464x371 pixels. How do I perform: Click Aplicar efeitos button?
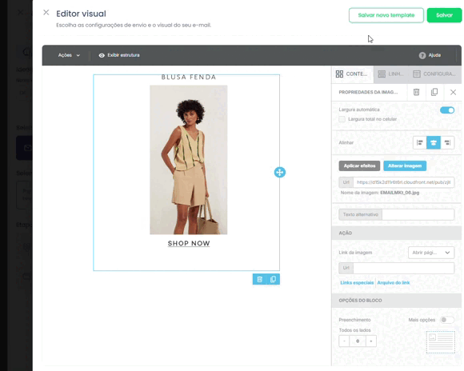click(359, 166)
